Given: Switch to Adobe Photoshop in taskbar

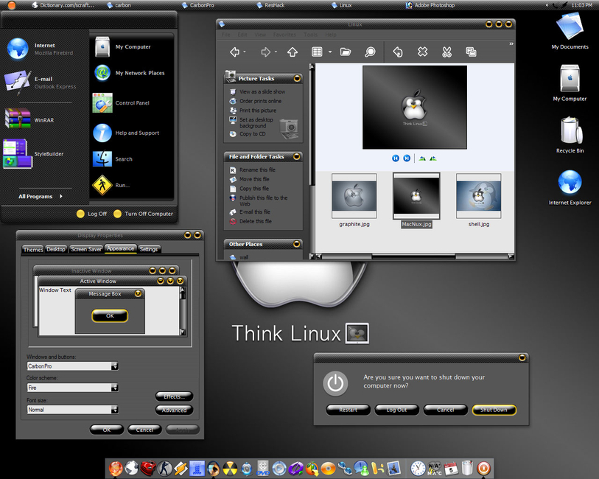Looking at the screenshot, I should pos(430,5).
